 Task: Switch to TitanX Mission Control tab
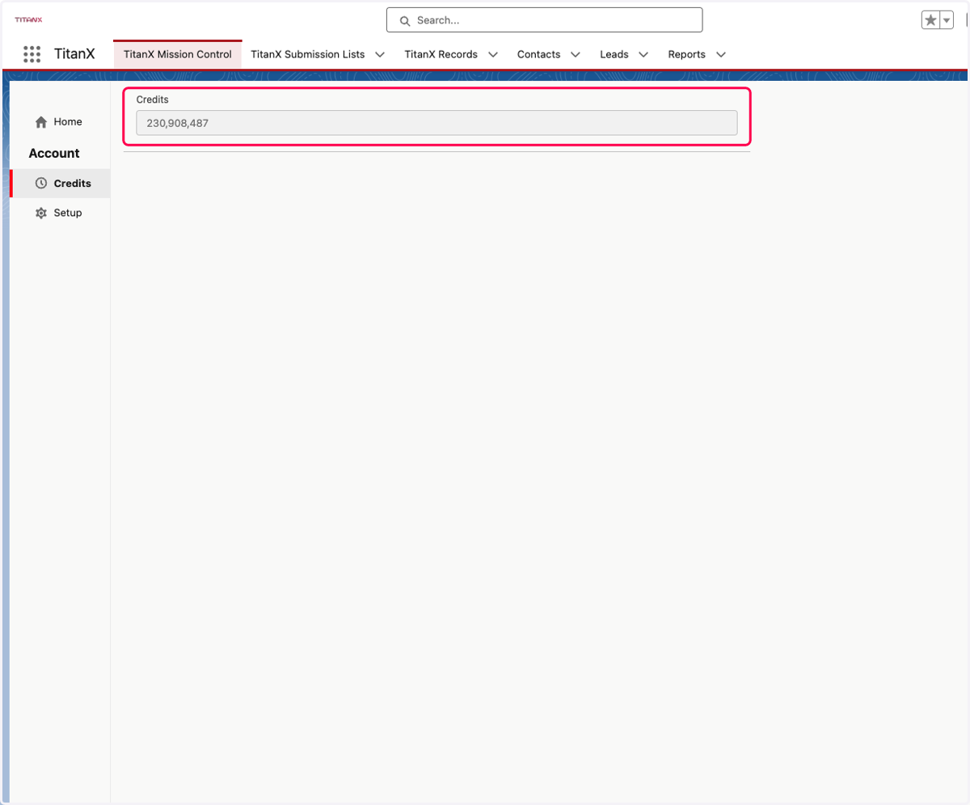pos(178,54)
